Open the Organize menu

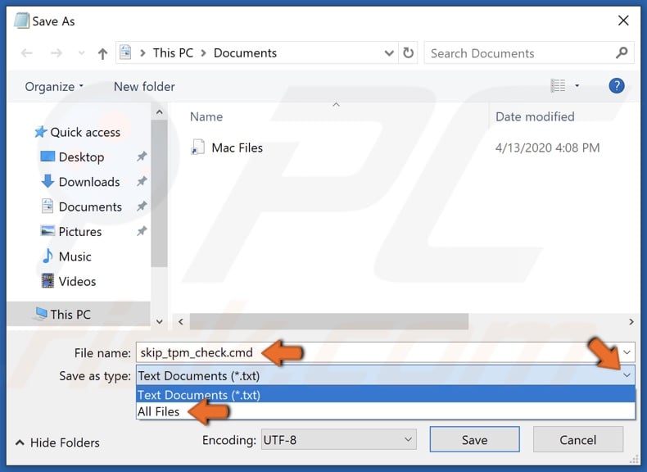(54, 87)
